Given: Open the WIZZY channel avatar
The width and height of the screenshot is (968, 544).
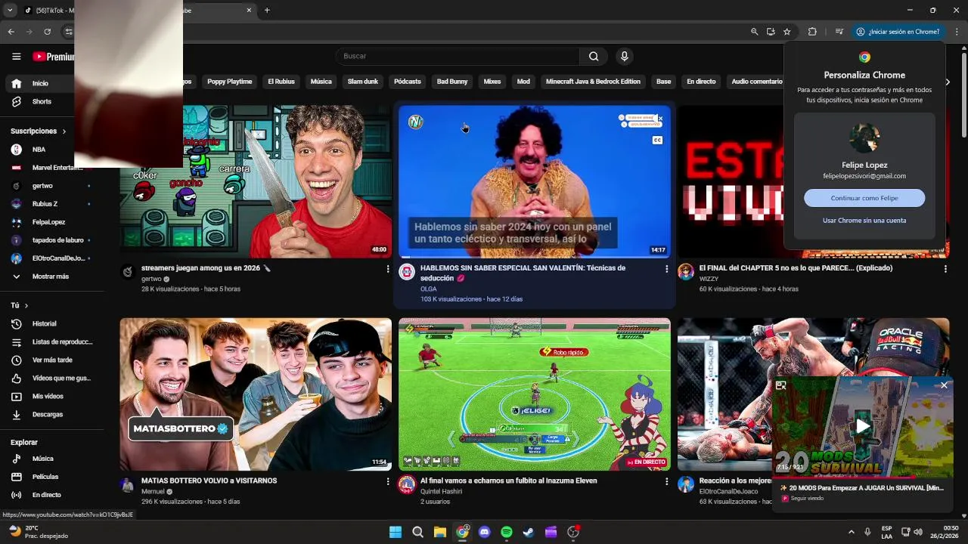Looking at the screenshot, I should (686, 272).
